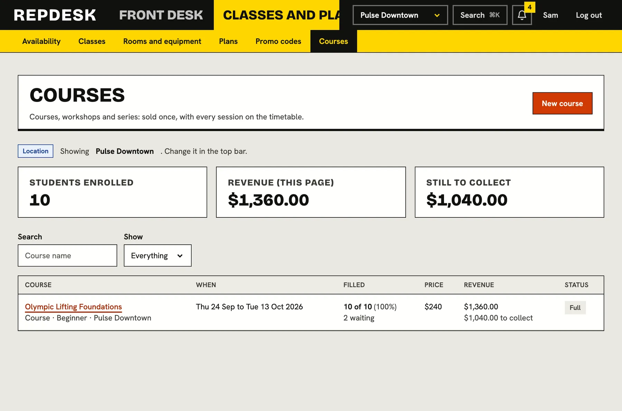Click the Students Enrolled card
This screenshot has width=622, height=411.
coord(112,192)
